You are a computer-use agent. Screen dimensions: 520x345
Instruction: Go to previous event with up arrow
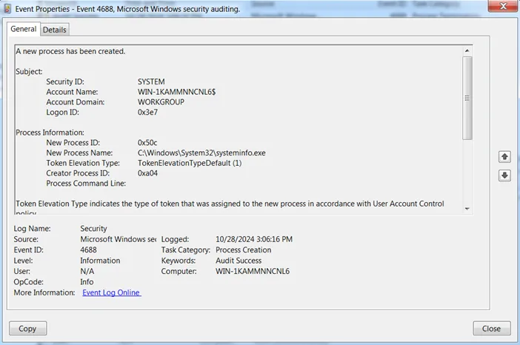pos(504,157)
